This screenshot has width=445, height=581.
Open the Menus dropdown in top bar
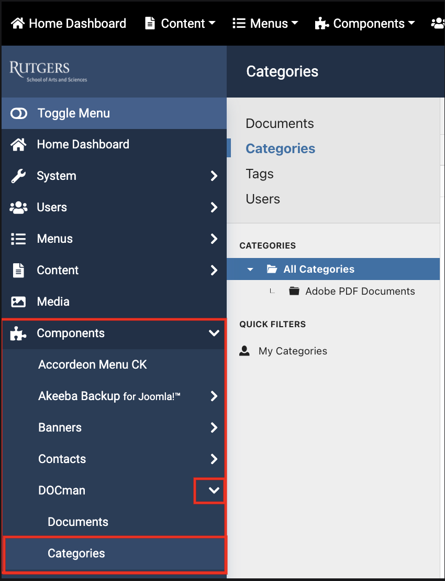(265, 24)
